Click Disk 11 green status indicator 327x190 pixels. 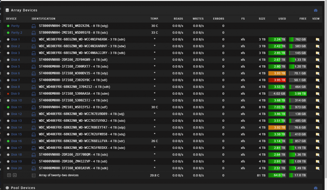(x=8, y=107)
